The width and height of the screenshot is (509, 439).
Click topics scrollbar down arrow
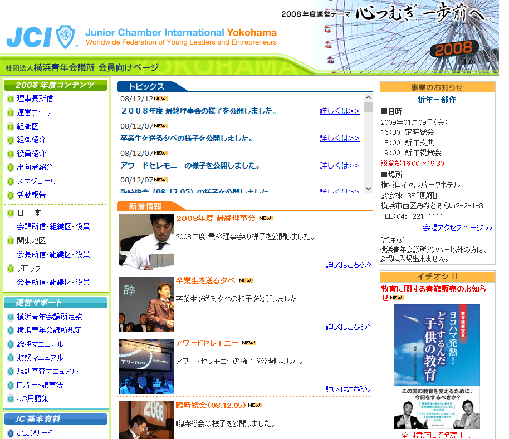click(x=368, y=189)
